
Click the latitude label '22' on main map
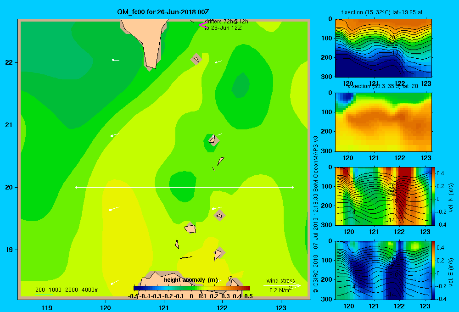pos(9,62)
